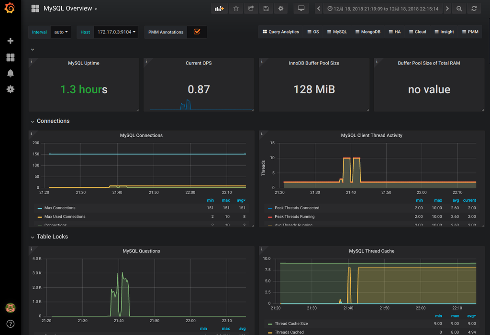Click the user avatar in sidebar
Viewport: 490px width, 335px height.
tap(11, 308)
